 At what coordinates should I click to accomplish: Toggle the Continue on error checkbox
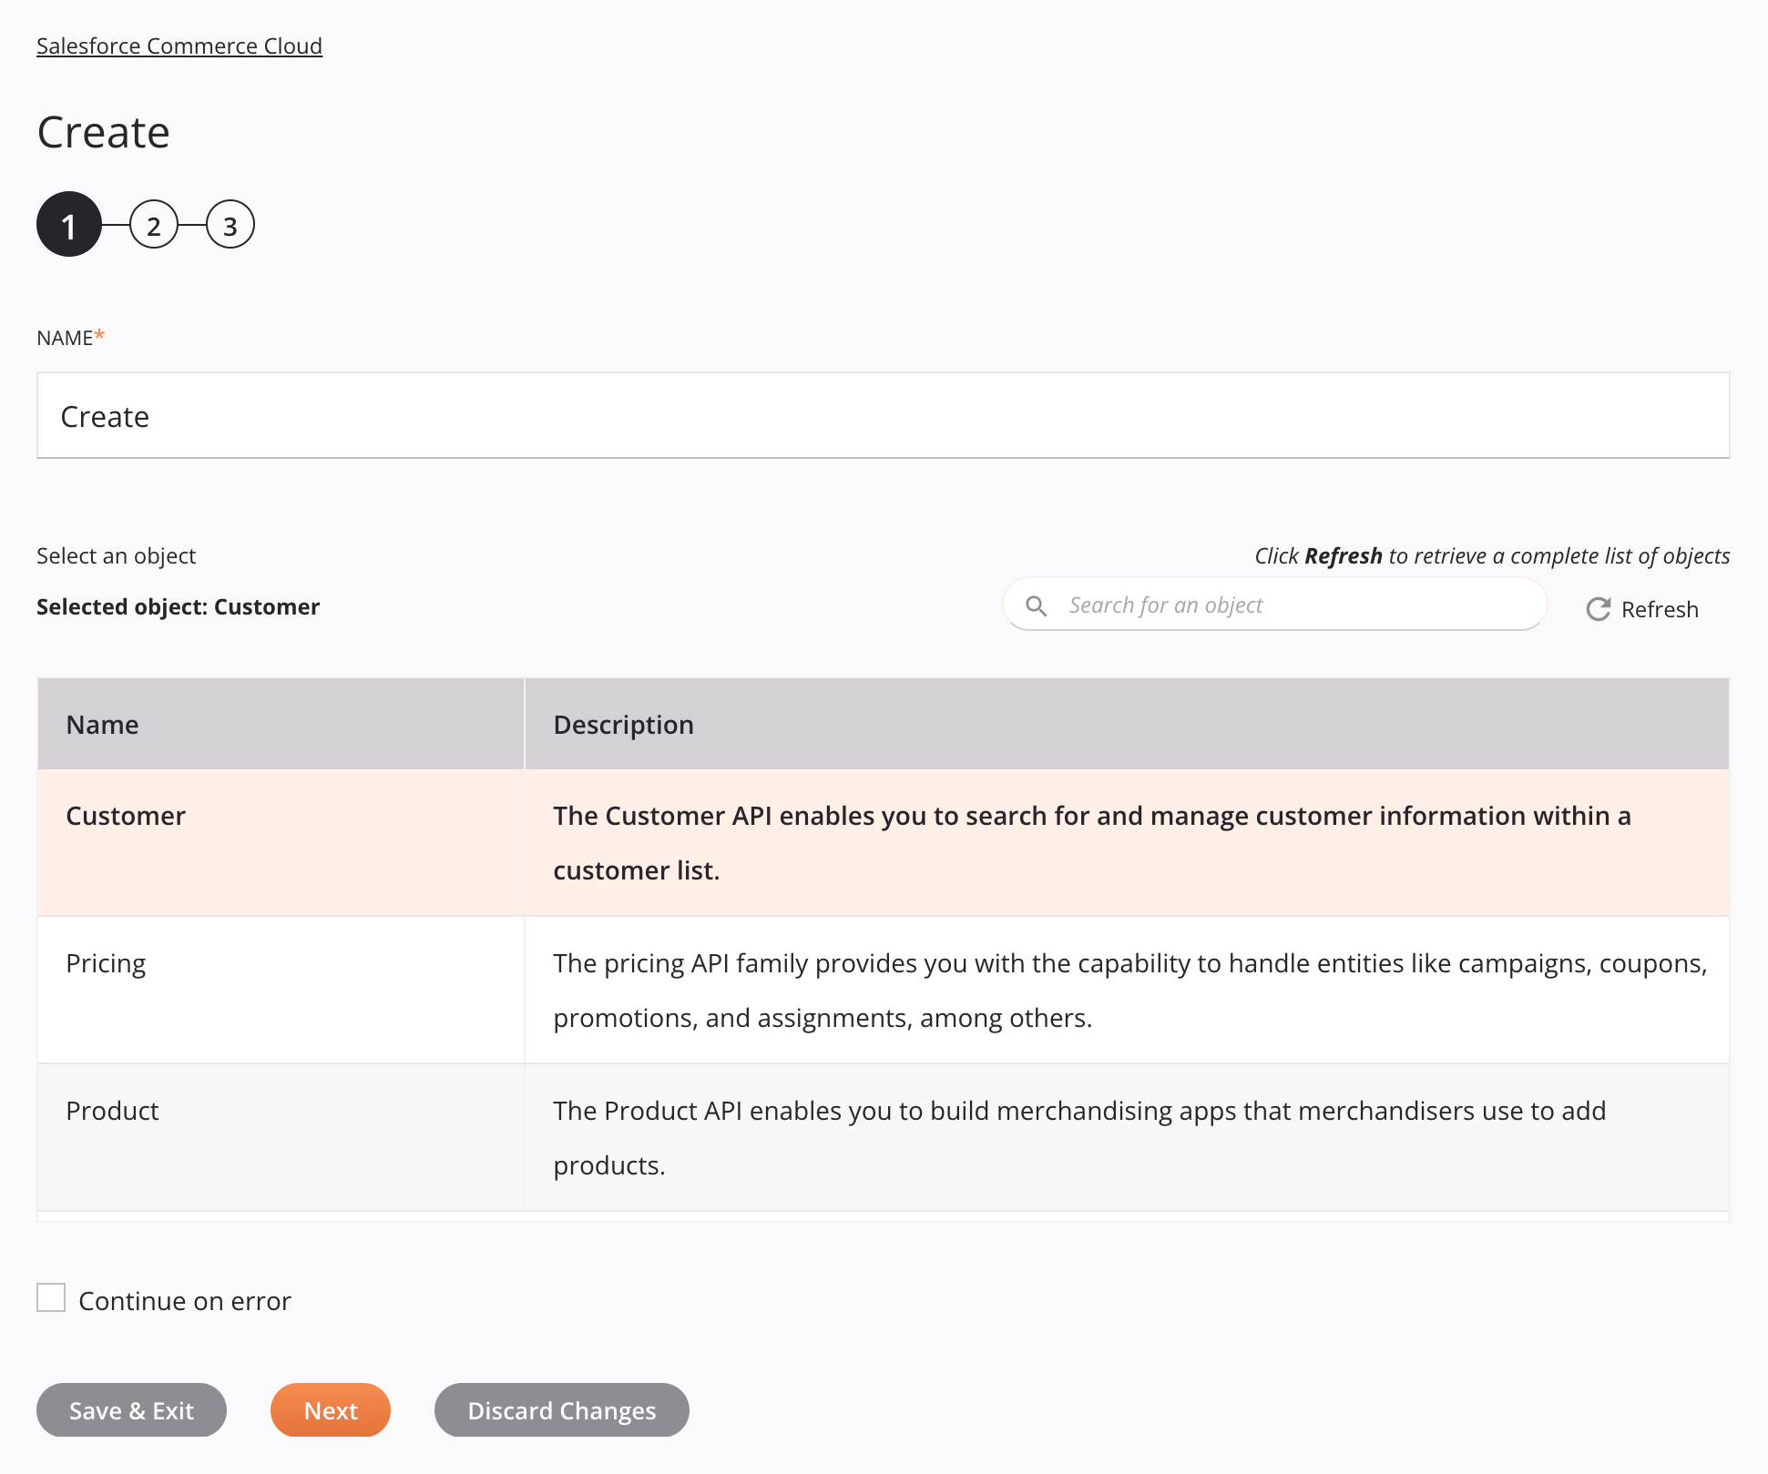pos(51,1297)
